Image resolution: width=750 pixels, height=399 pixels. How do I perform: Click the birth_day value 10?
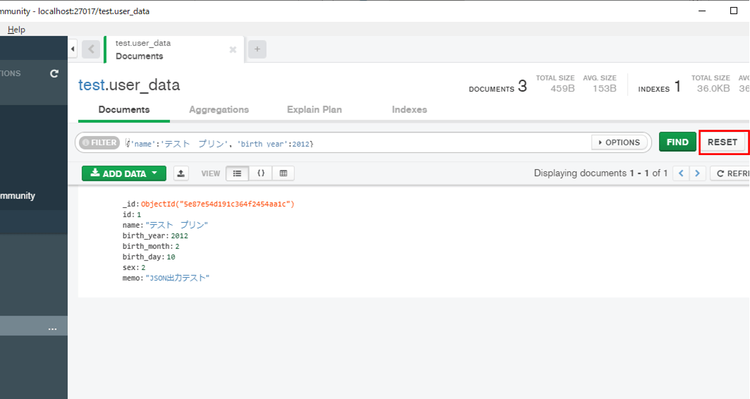click(171, 257)
